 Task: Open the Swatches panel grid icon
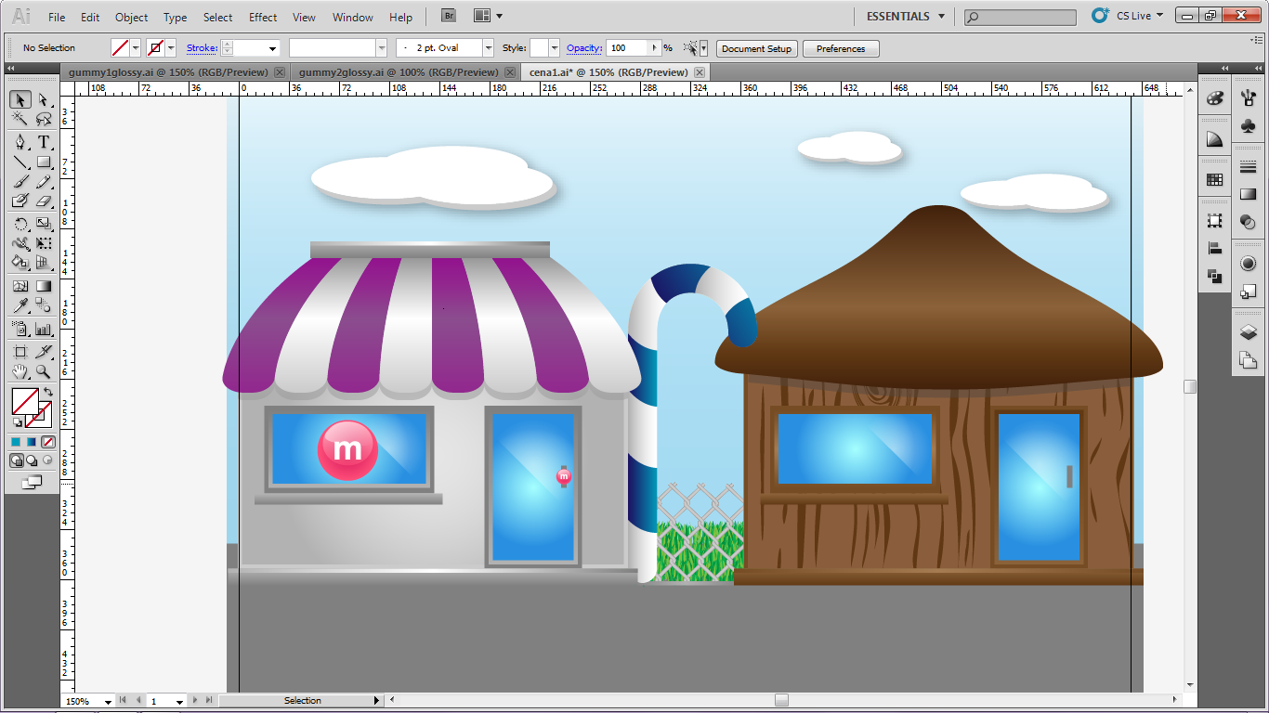pos(1214,180)
